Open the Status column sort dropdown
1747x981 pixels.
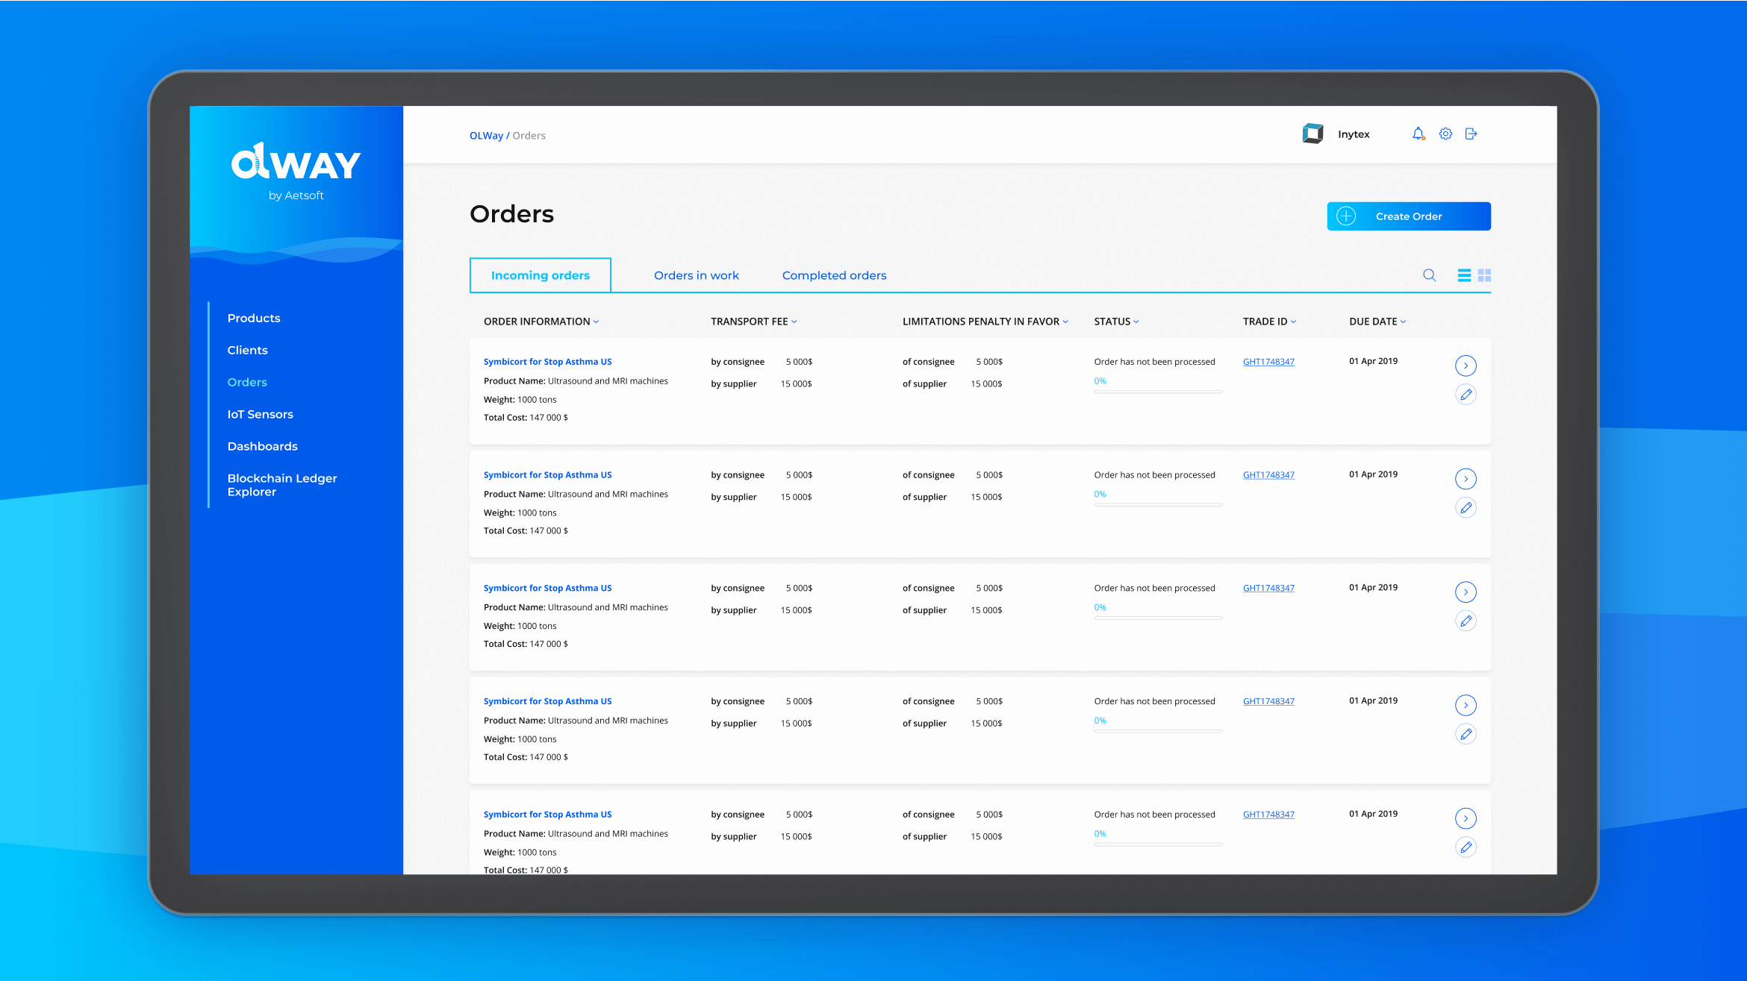pyautogui.click(x=1136, y=322)
